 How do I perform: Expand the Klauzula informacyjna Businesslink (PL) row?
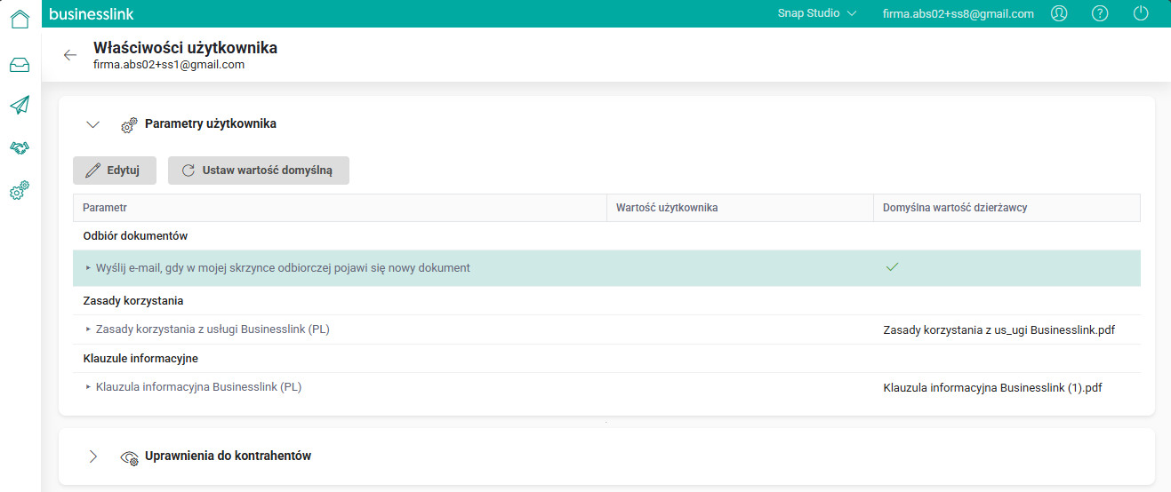pyautogui.click(x=89, y=387)
